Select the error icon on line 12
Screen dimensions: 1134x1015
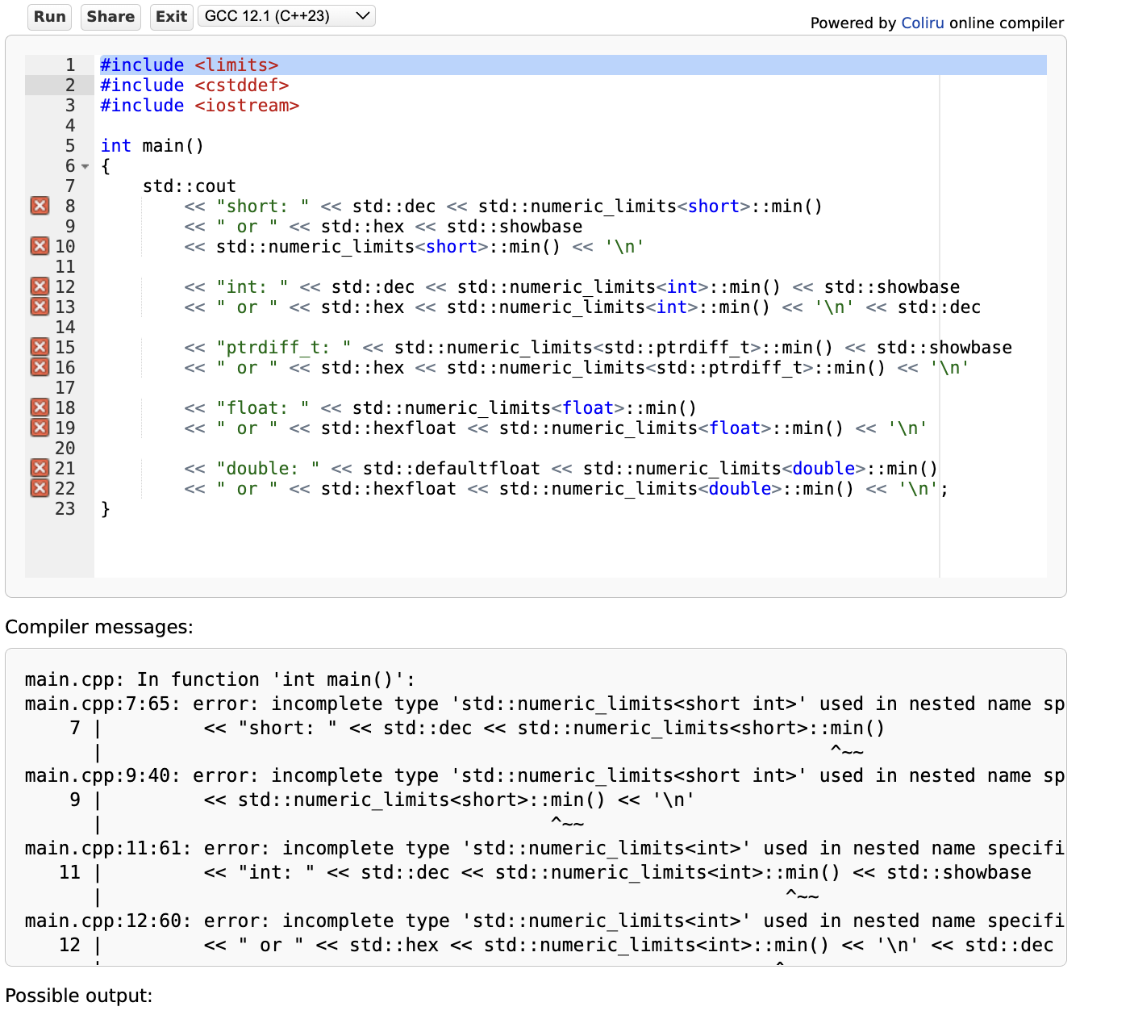tap(40, 286)
